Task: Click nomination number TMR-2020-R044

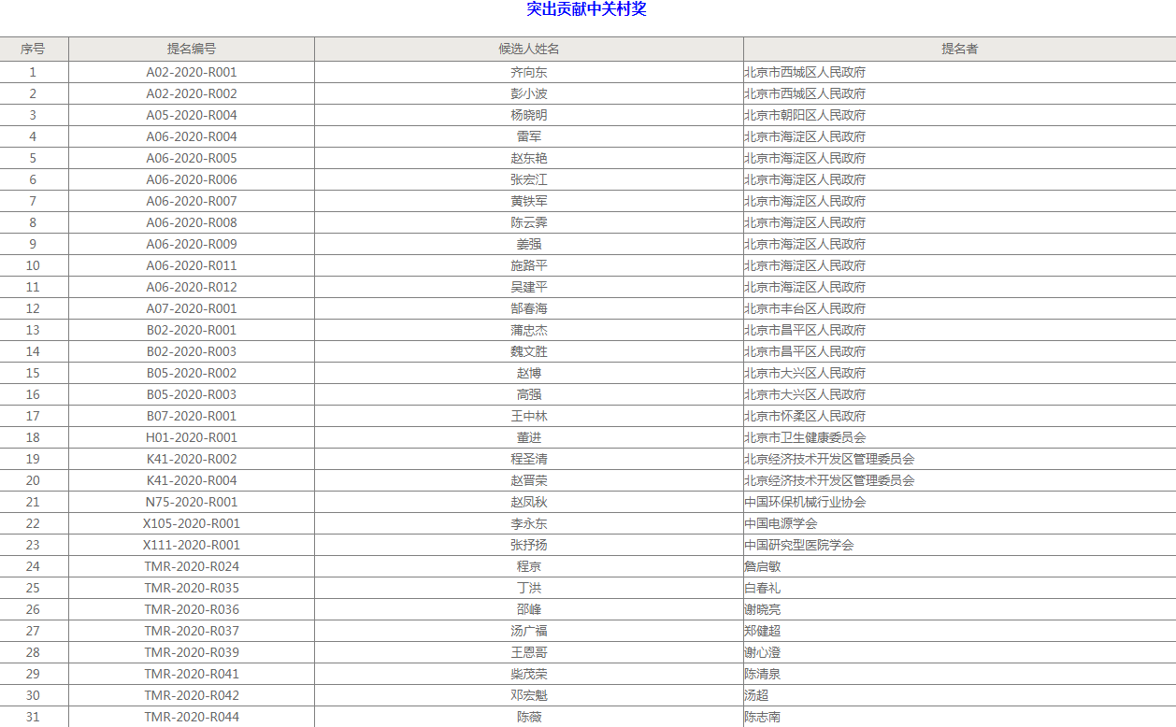Action: coord(192,717)
